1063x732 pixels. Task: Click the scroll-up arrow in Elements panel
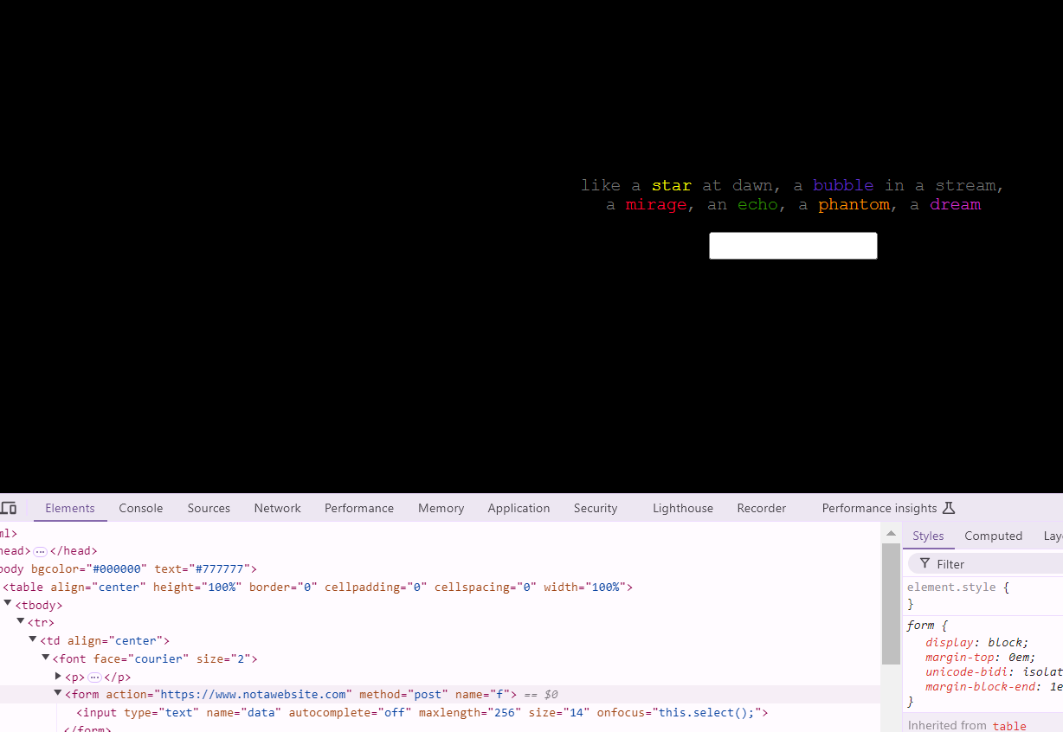click(891, 534)
